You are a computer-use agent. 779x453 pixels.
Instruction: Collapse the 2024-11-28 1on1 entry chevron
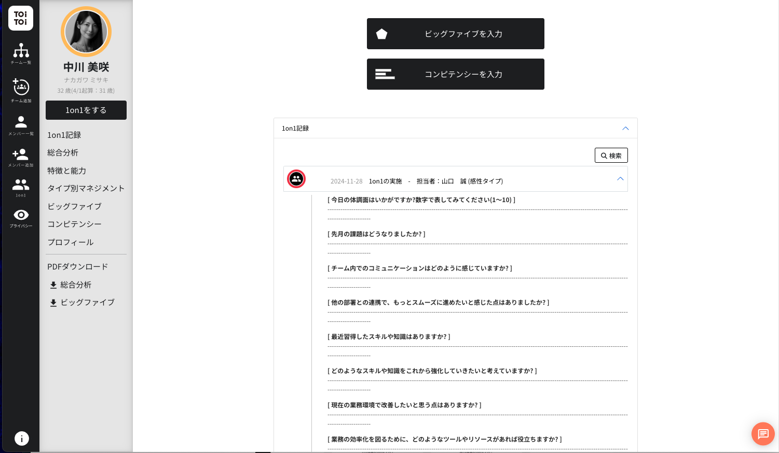[620, 179]
